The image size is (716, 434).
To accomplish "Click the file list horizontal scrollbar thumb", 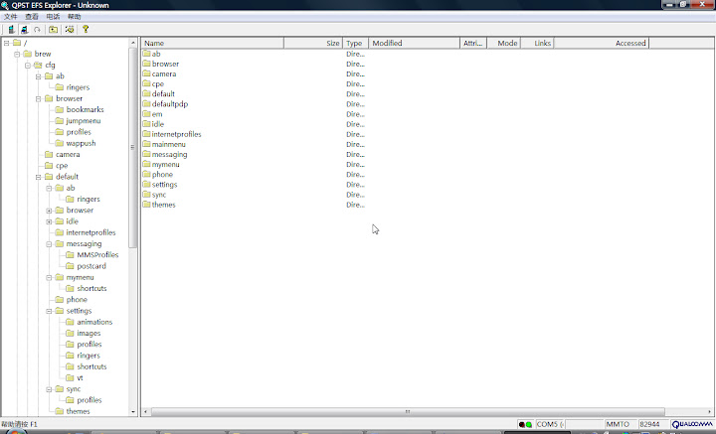I will (408, 412).
